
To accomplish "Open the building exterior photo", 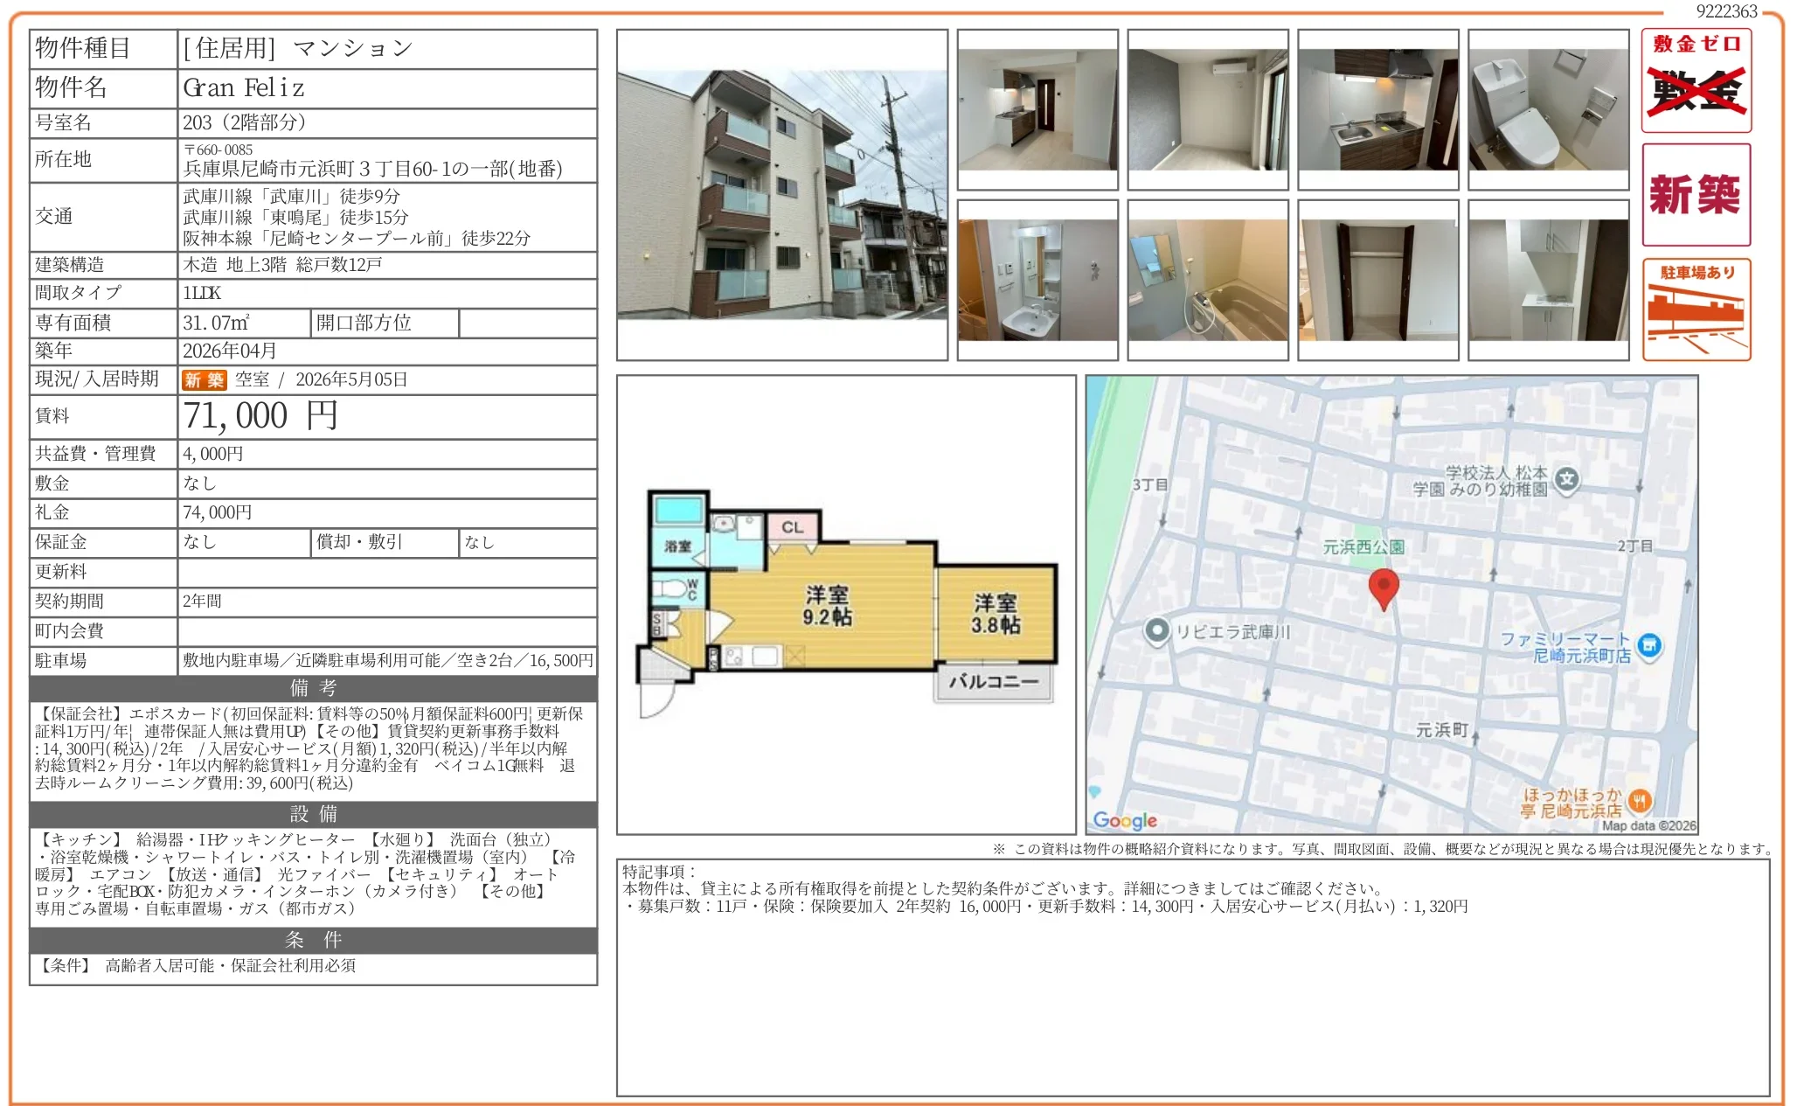I will click(x=781, y=194).
